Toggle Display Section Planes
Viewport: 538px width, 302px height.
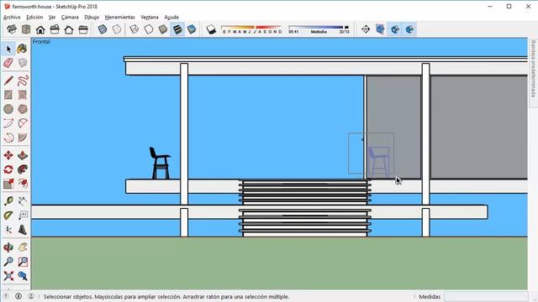tap(380, 29)
